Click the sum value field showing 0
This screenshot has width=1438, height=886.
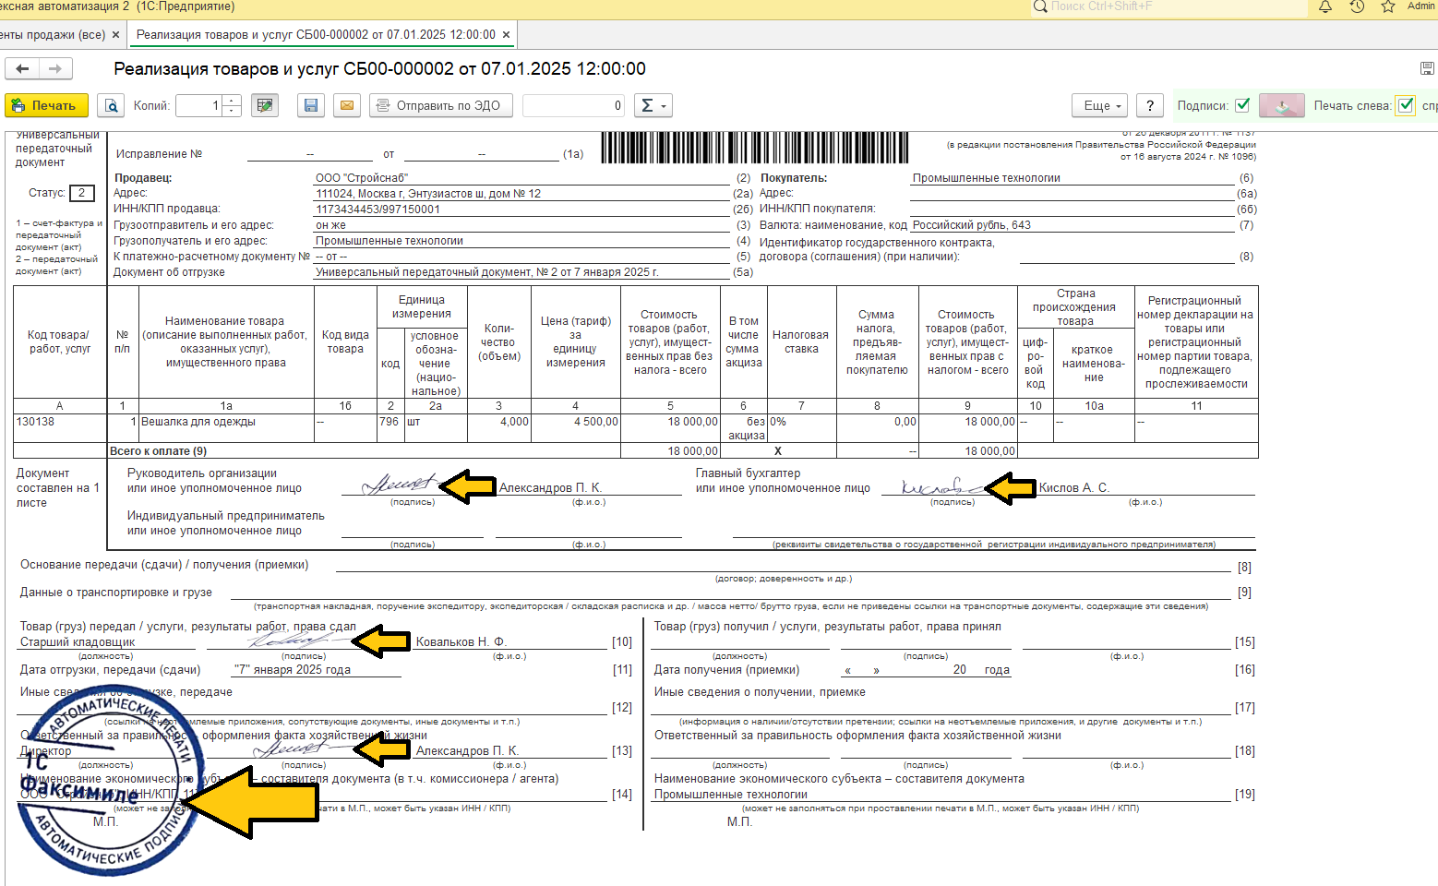click(573, 105)
